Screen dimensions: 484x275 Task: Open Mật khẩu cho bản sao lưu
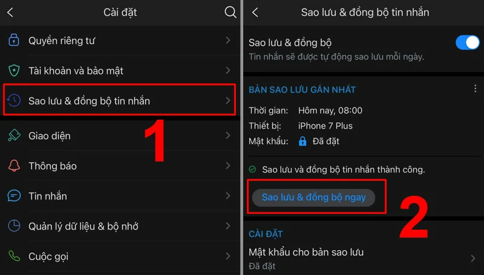[x=364, y=258]
